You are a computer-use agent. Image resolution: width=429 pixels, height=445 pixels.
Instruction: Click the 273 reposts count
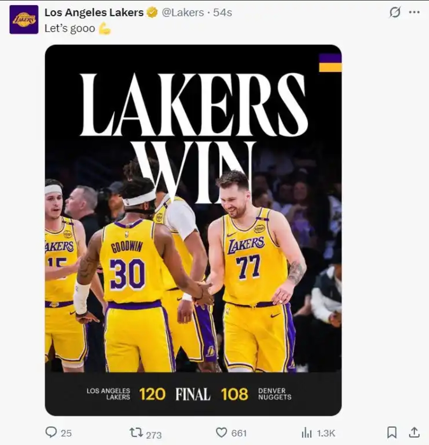click(x=154, y=435)
